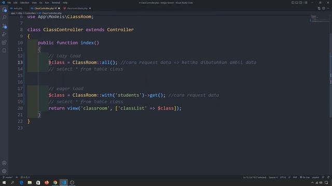Image resolution: width=332 pixels, height=186 pixels.
Task: Open the Manage gear icon
Action: tap(4, 171)
